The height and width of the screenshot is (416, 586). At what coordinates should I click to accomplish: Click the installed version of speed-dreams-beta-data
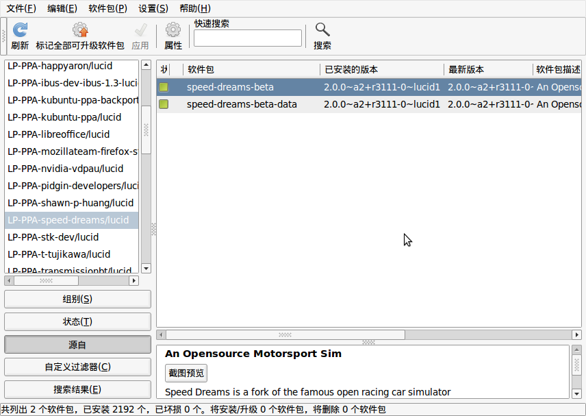[382, 104]
